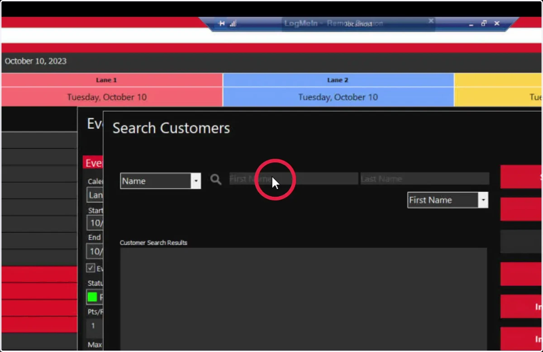Toggle the checkbox below End in Event window
Image resolution: width=543 pixels, height=352 pixels.
click(x=91, y=268)
